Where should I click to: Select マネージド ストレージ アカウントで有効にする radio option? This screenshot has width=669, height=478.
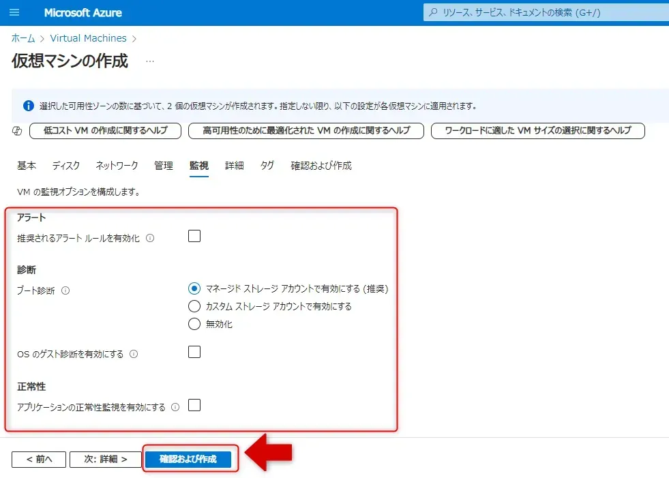coord(194,288)
